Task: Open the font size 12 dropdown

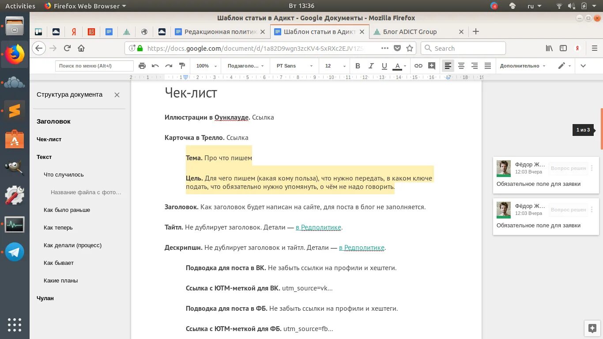Action: click(335, 66)
